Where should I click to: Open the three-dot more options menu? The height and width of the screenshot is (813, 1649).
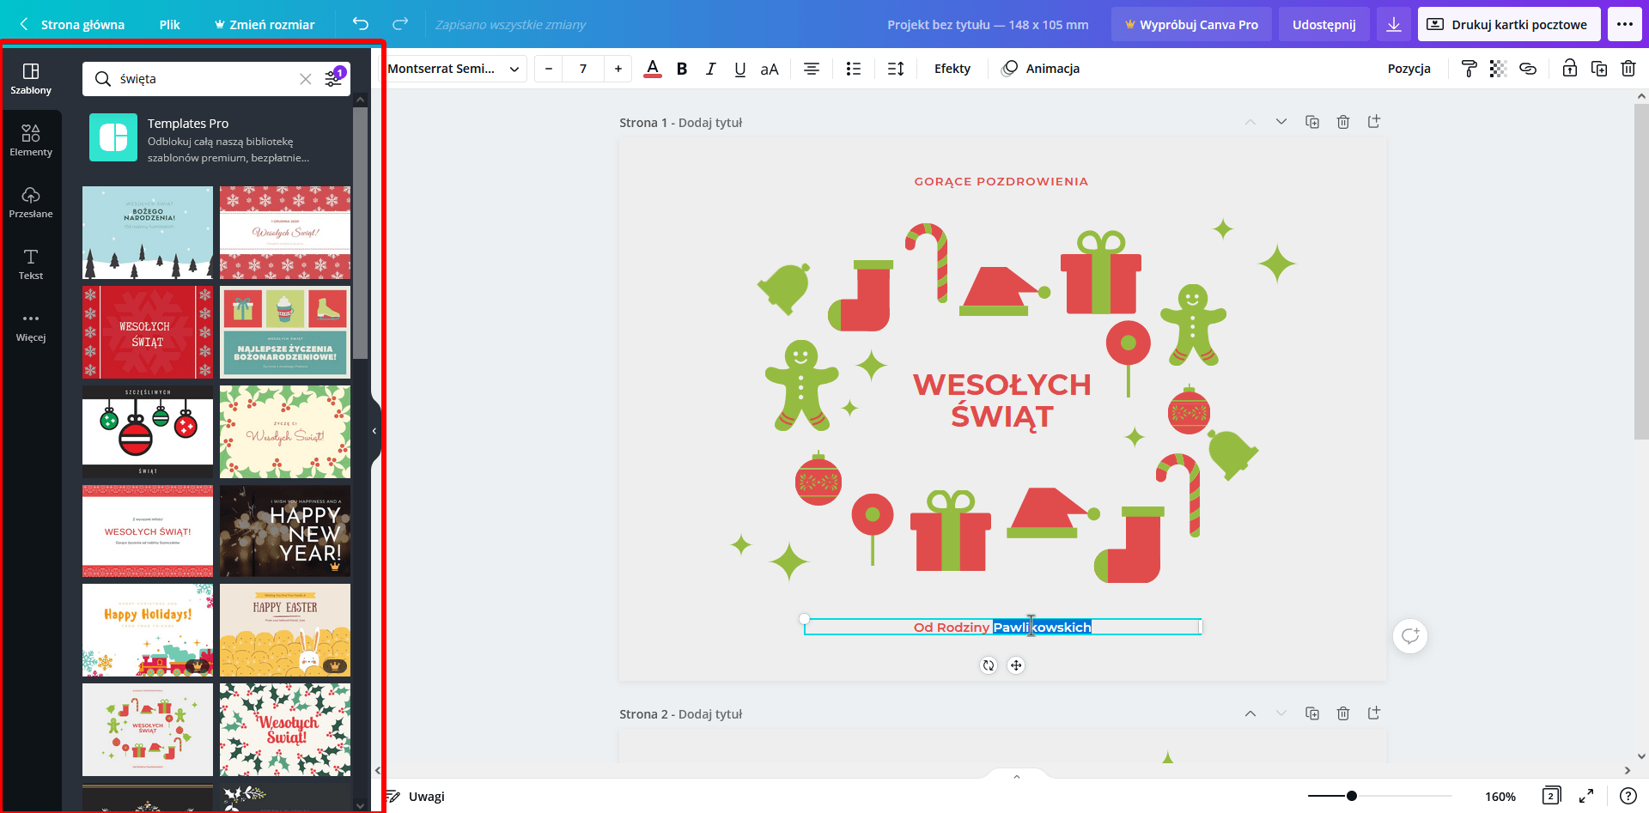click(1625, 24)
